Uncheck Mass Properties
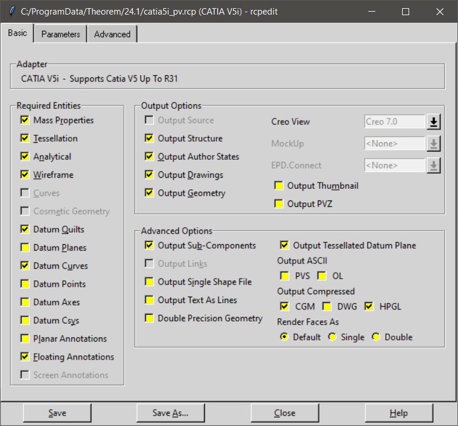The width and height of the screenshot is (458, 426). 25,120
